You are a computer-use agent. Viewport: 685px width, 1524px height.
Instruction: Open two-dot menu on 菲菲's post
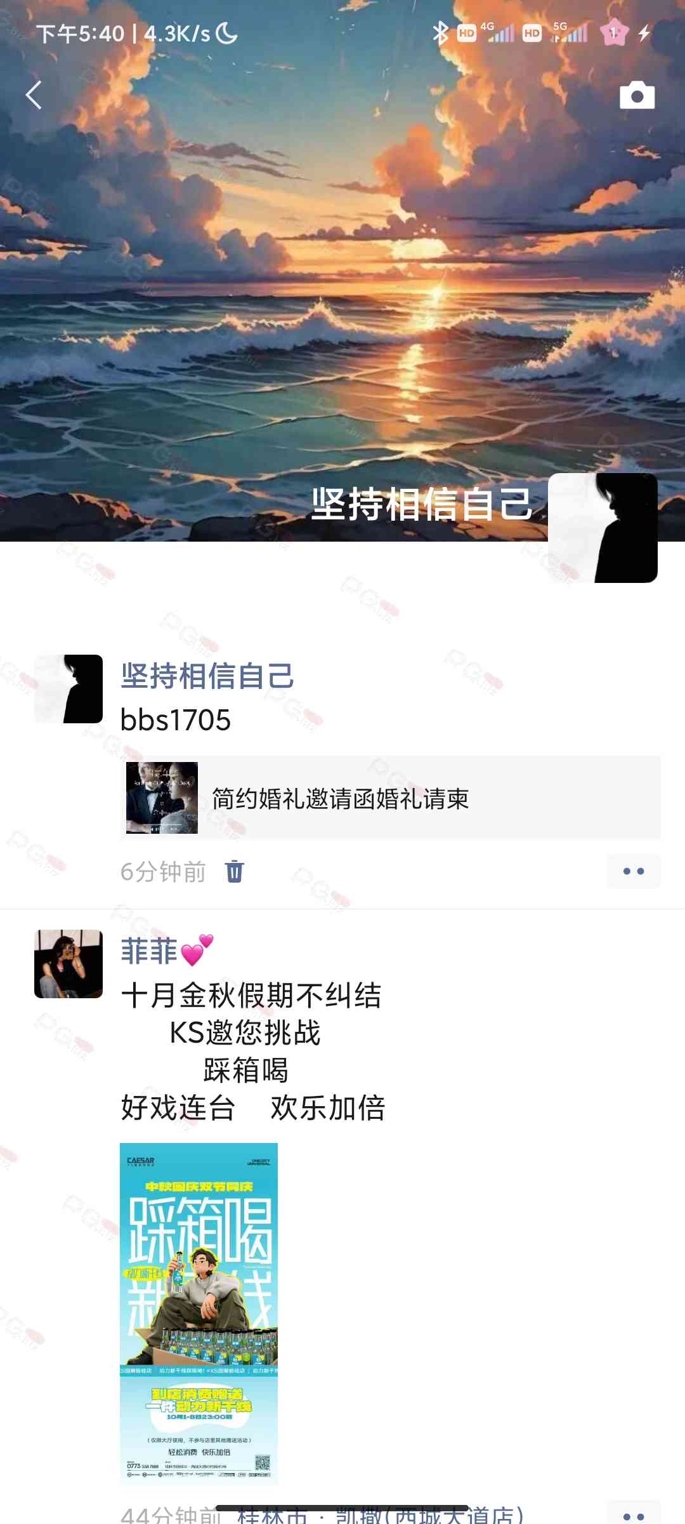[x=633, y=1514]
